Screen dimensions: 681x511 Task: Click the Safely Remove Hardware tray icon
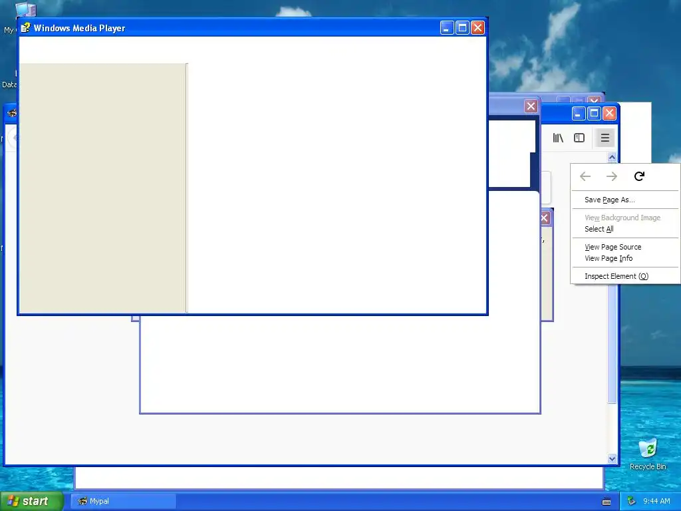[x=632, y=501]
